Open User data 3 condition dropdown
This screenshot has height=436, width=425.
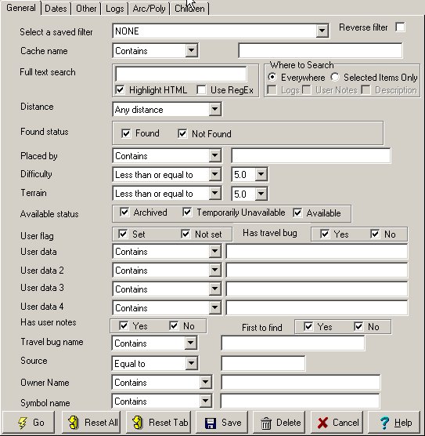[x=215, y=289]
